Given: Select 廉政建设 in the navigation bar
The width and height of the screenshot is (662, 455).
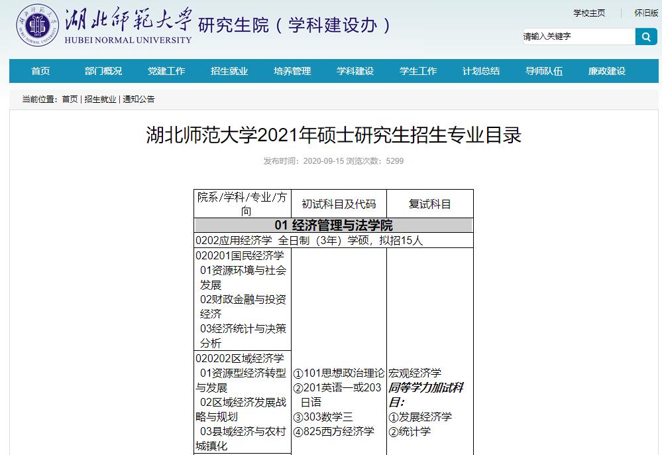Looking at the screenshot, I should [x=607, y=71].
